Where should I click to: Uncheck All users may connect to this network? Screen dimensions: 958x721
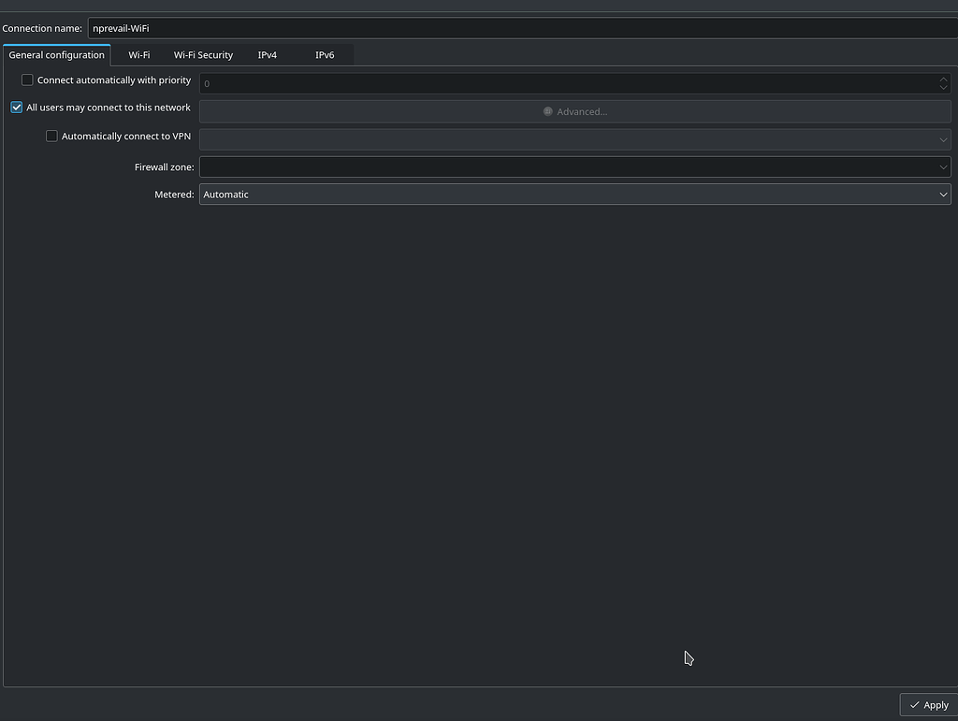(x=16, y=108)
